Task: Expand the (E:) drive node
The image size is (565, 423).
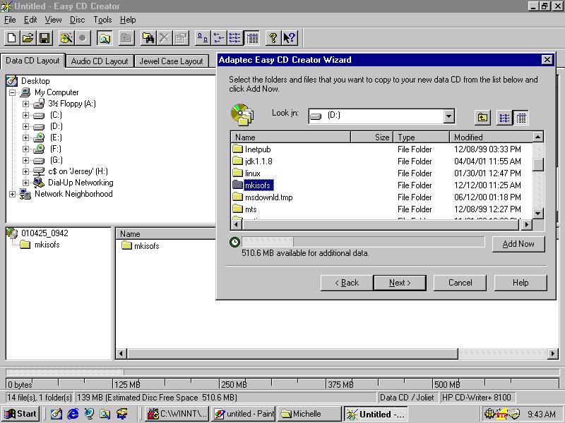Action: point(25,137)
